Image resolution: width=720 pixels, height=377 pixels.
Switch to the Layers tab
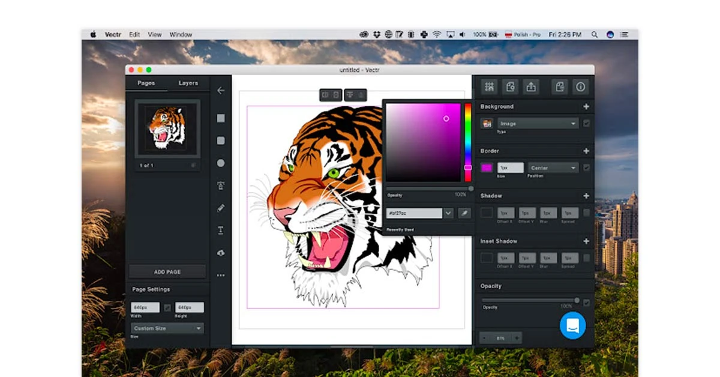[x=188, y=82]
